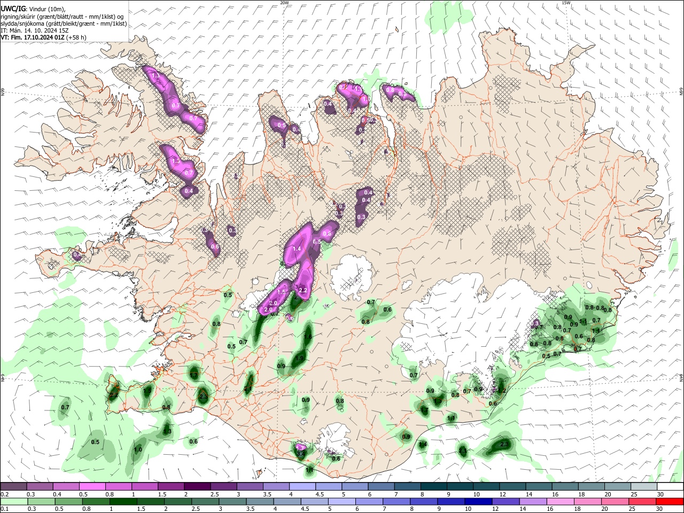Pick the upper scale swatch labeled 20
Image resolution: width=684 pixels, height=513 pixels.
pos(618,486)
